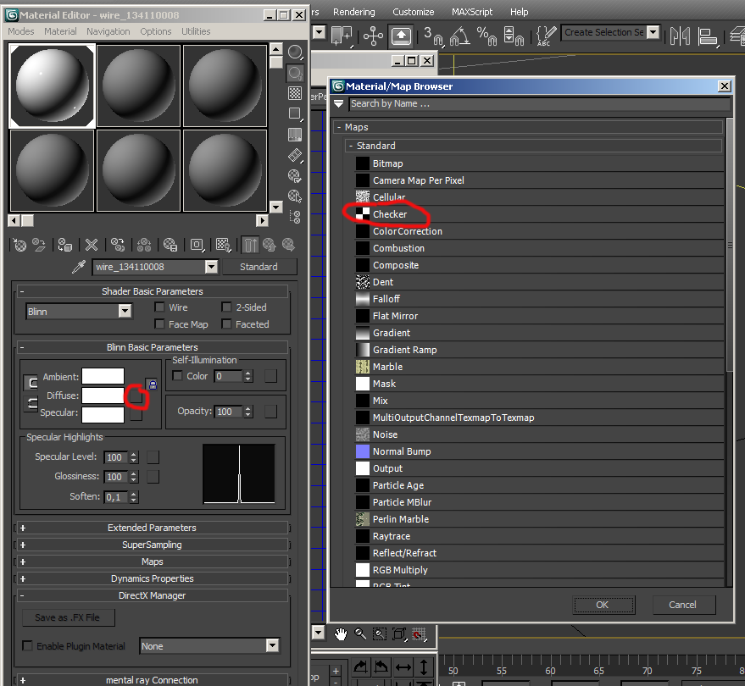This screenshot has height=686, width=745.
Task: Enable Face Map checkbox
Action: click(159, 324)
